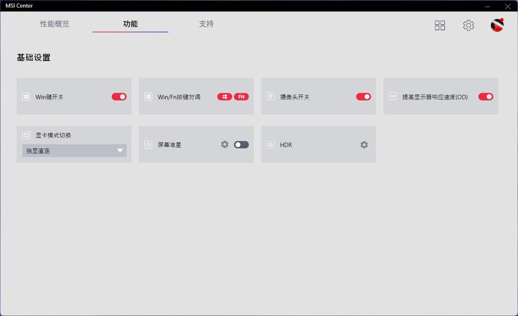Open the 支持 tab

tap(206, 24)
